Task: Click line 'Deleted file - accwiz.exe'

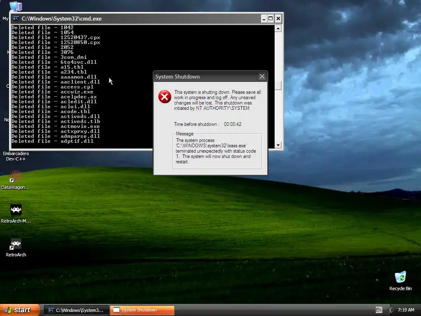Action: coord(52,92)
